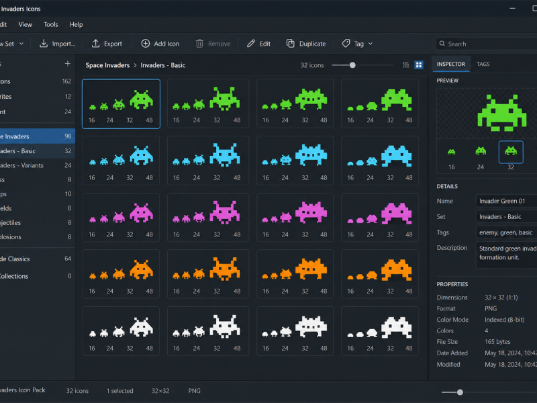537x403 pixels.
Task: Select the first white invader icon card
Action: coord(121,331)
